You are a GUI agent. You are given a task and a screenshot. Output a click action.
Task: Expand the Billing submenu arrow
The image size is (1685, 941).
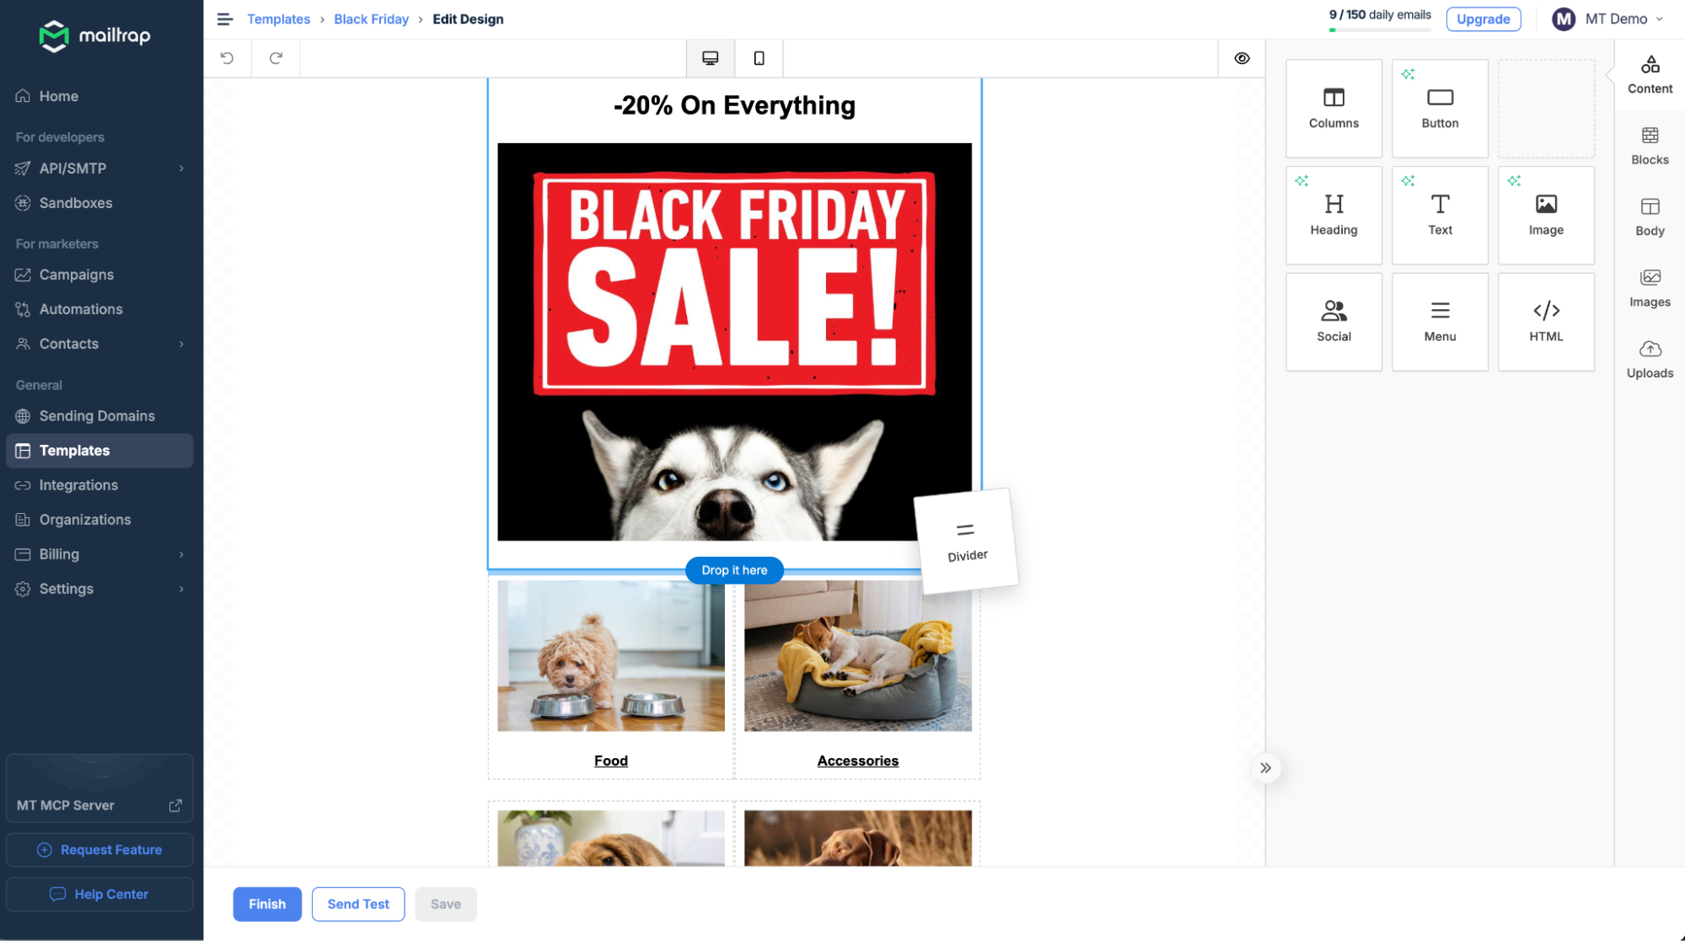click(181, 554)
